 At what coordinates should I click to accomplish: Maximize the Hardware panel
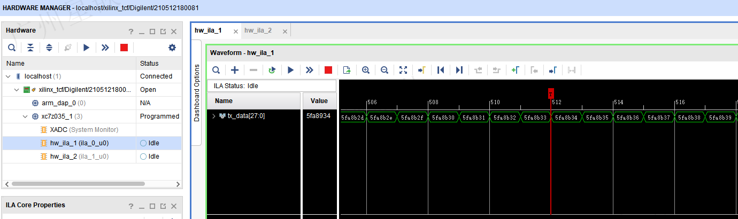(152, 32)
